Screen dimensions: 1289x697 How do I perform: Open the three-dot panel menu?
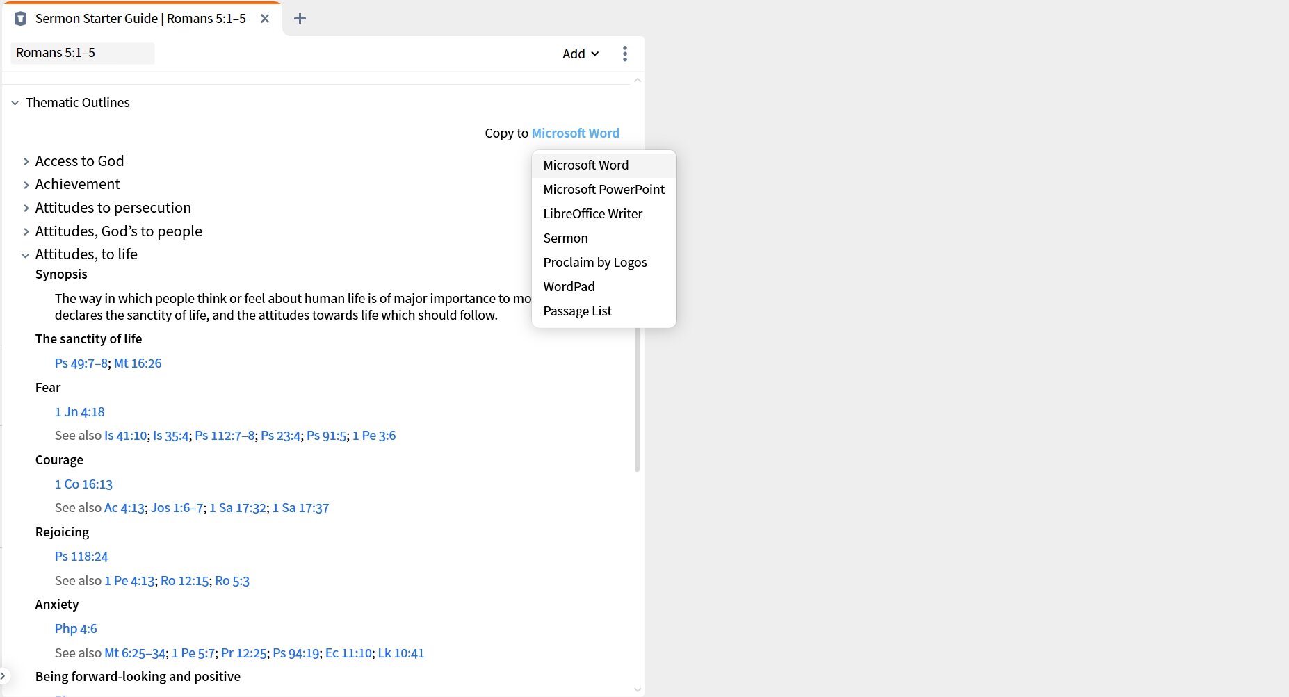coord(624,54)
